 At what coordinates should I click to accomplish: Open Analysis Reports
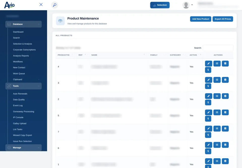21,56
